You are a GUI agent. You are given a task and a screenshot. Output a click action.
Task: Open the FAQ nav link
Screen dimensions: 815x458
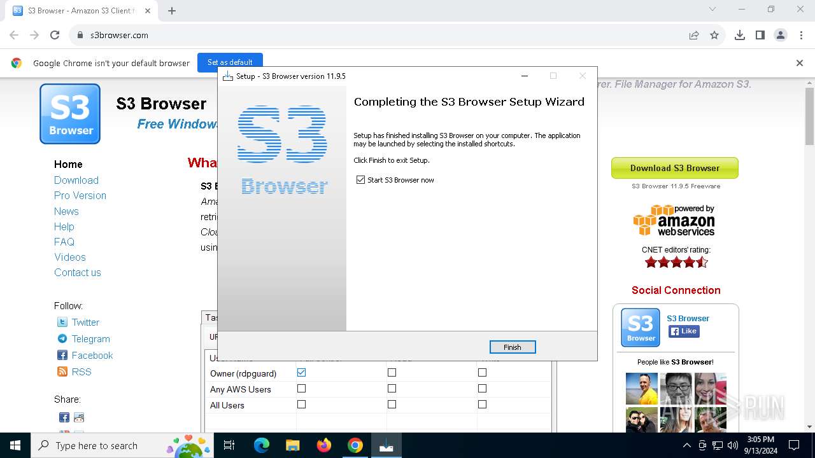(64, 242)
